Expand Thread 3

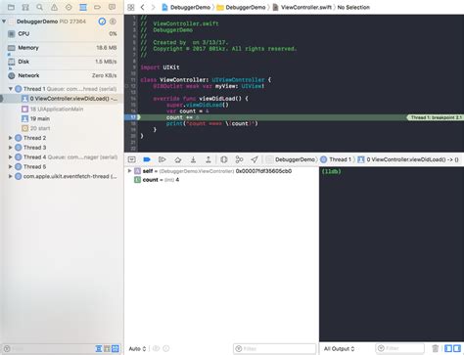(x=11, y=148)
